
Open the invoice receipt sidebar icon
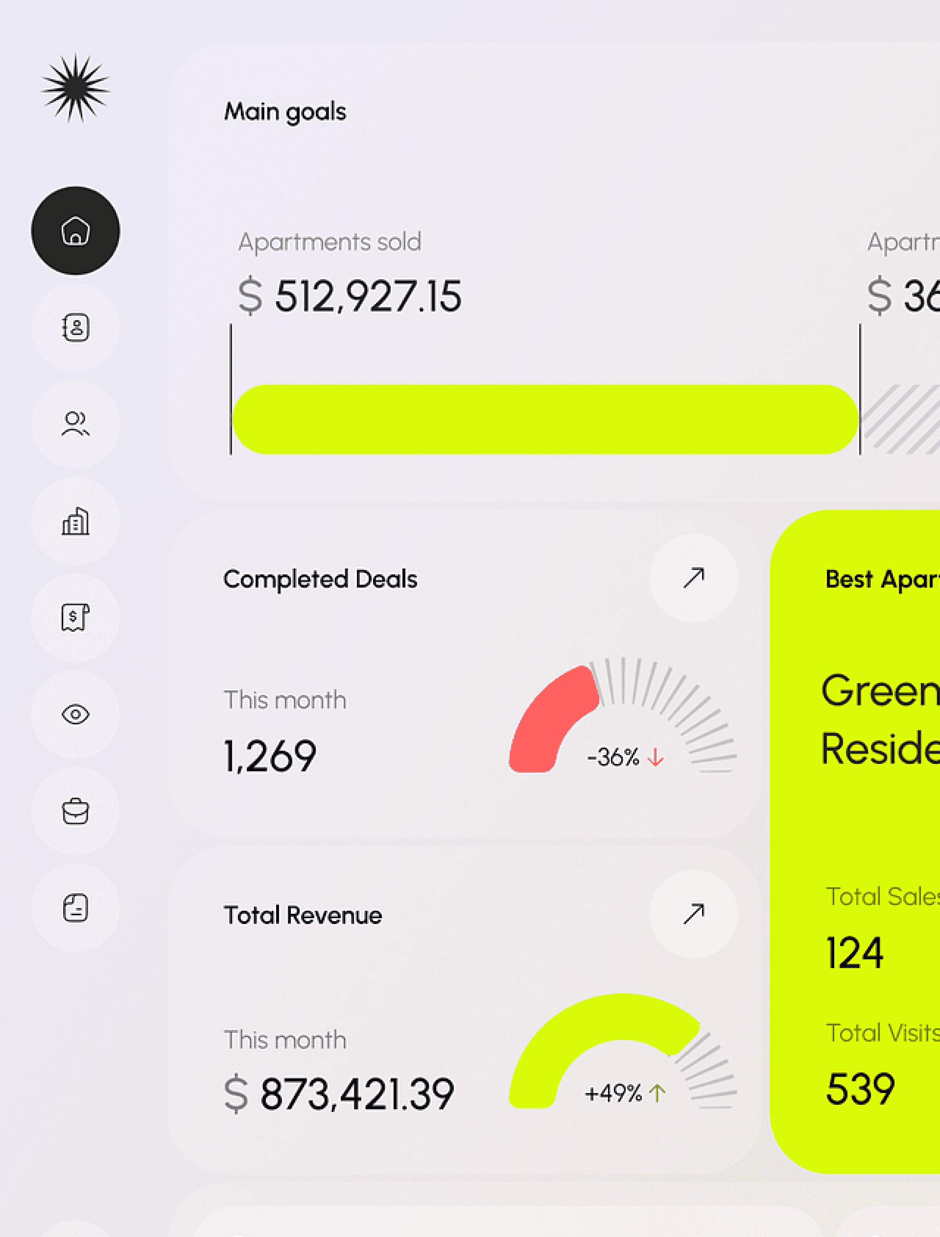point(76,617)
